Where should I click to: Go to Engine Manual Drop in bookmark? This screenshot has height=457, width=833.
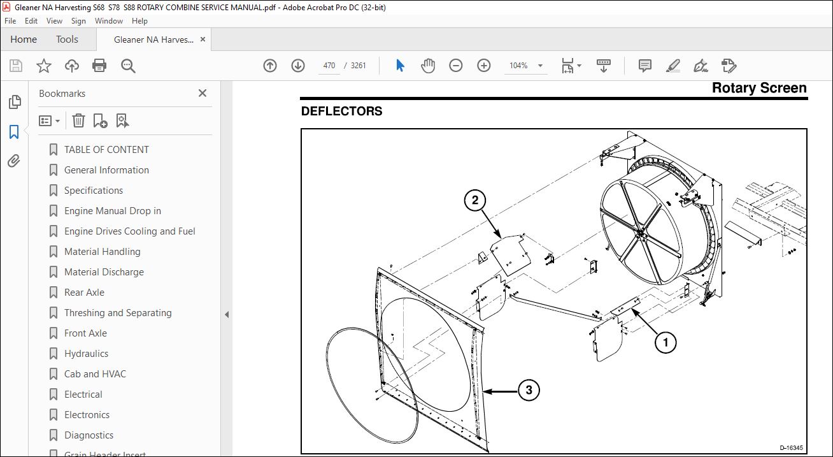pos(113,211)
